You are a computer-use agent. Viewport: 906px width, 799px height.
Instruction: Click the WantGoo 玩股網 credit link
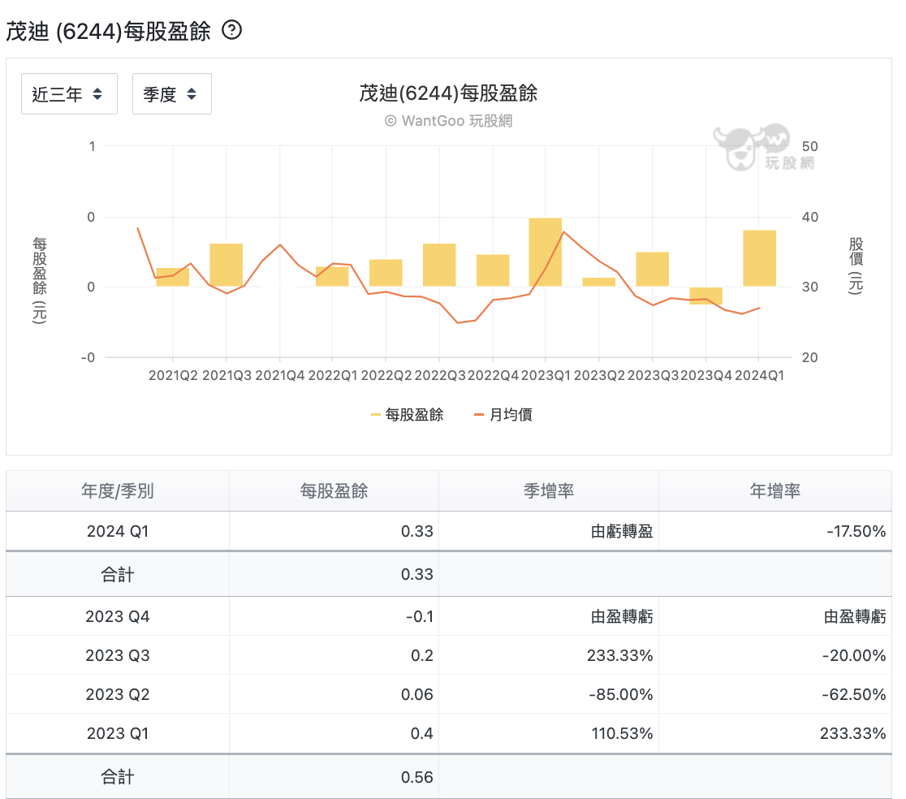pos(448,121)
